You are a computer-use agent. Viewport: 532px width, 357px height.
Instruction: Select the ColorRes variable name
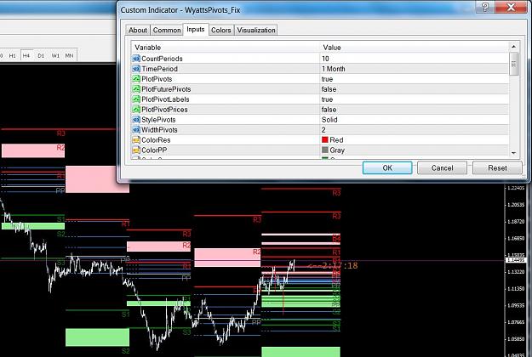tap(156, 140)
